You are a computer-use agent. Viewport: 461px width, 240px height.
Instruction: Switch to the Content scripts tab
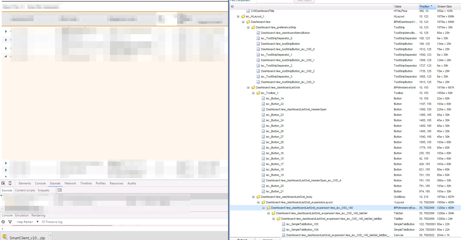click(x=25, y=190)
